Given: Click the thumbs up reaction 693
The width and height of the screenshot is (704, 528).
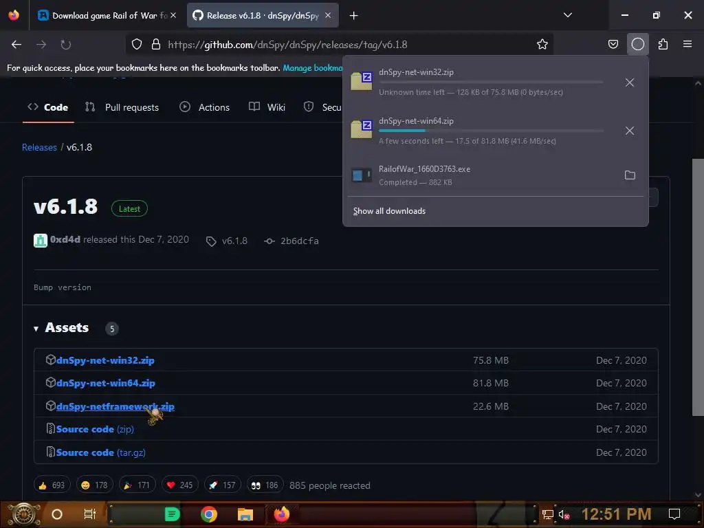Looking at the screenshot, I should point(52,485).
